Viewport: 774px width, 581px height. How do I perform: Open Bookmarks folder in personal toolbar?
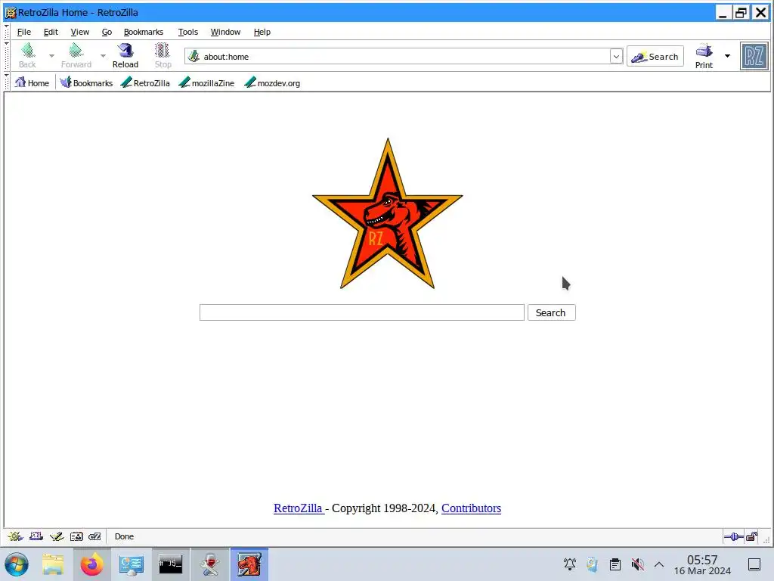click(86, 82)
